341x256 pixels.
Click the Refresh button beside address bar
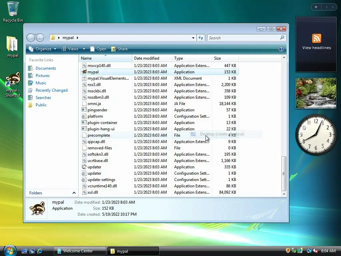[x=201, y=38]
